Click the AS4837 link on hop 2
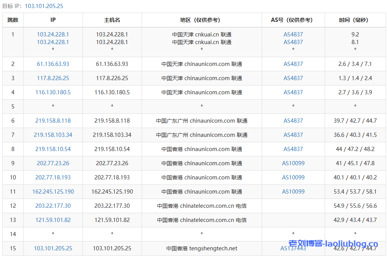This screenshot has height=258, width=388. coord(293,64)
